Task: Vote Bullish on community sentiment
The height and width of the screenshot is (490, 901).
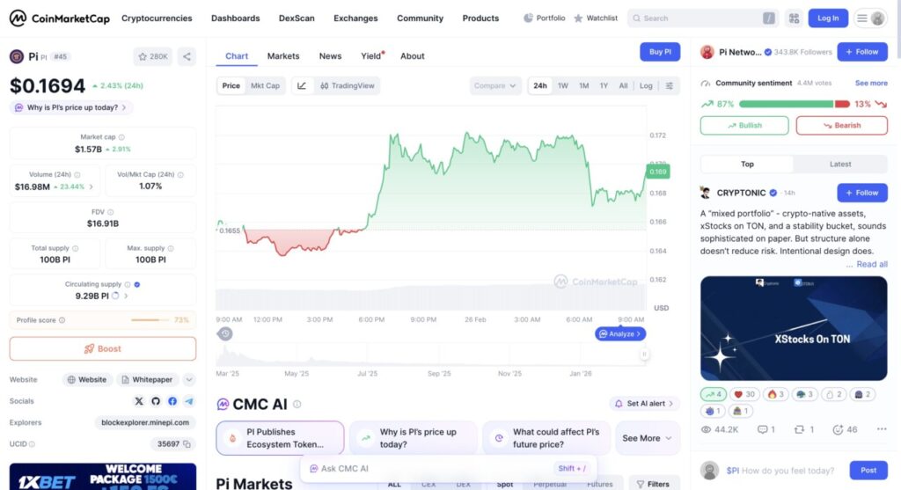Action: [744, 126]
